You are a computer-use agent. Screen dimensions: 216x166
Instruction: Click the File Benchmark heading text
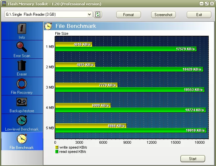[x=76, y=26]
